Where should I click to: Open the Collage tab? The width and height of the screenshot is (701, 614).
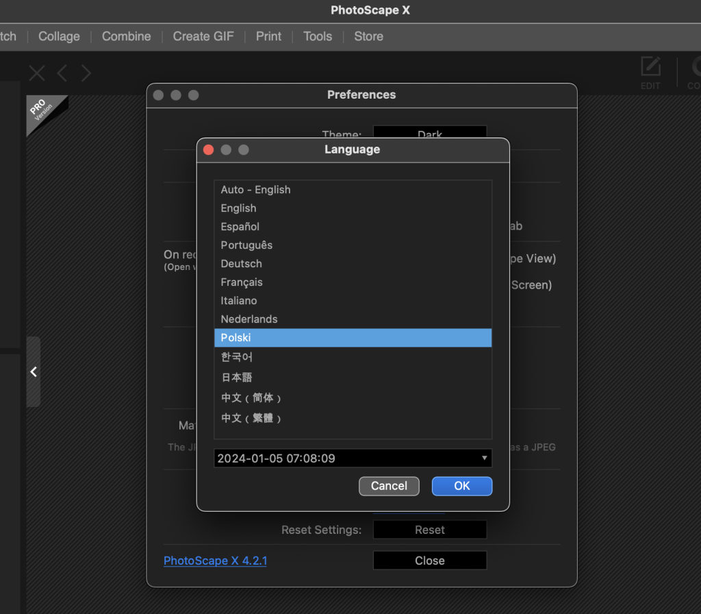tap(59, 36)
